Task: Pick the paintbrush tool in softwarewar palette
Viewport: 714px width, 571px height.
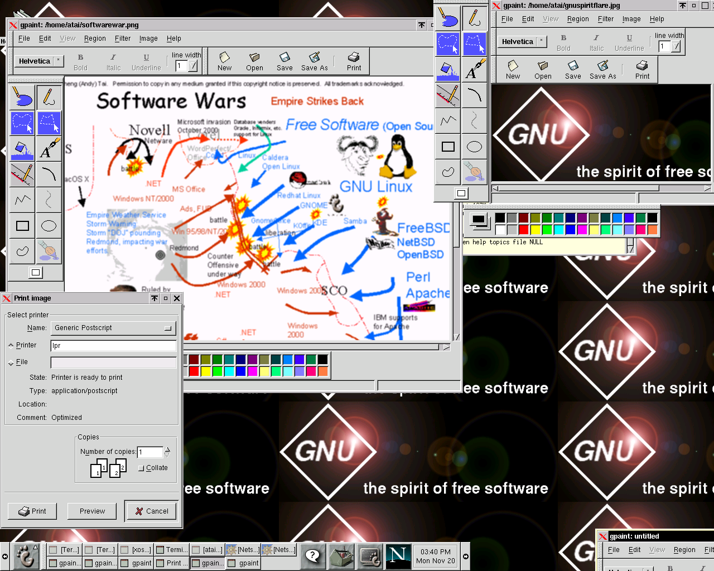Action: tap(49, 251)
